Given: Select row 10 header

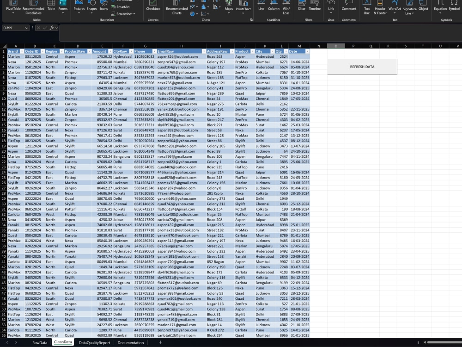Looking at the screenshot, I should (4, 99).
